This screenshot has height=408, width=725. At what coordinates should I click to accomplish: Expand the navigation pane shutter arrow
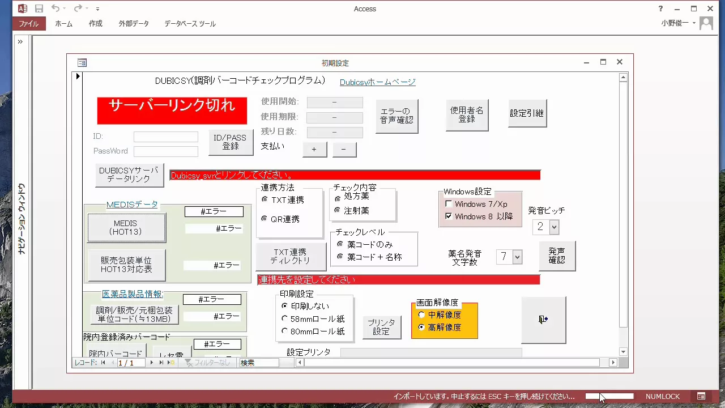pyautogui.click(x=20, y=41)
